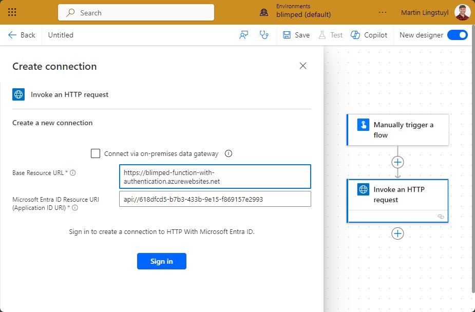Click the HTTP action globe icon on canvas
Screen dimensions: 475x312
pyautogui.click(x=363, y=189)
